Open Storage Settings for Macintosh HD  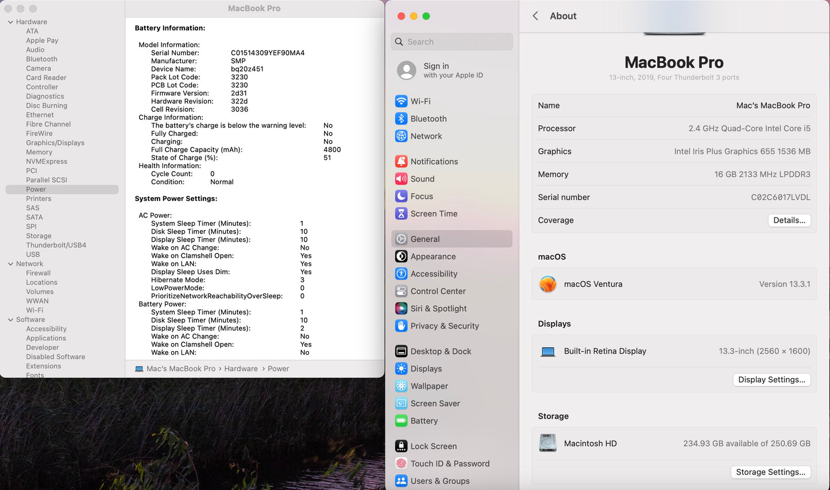click(770, 472)
